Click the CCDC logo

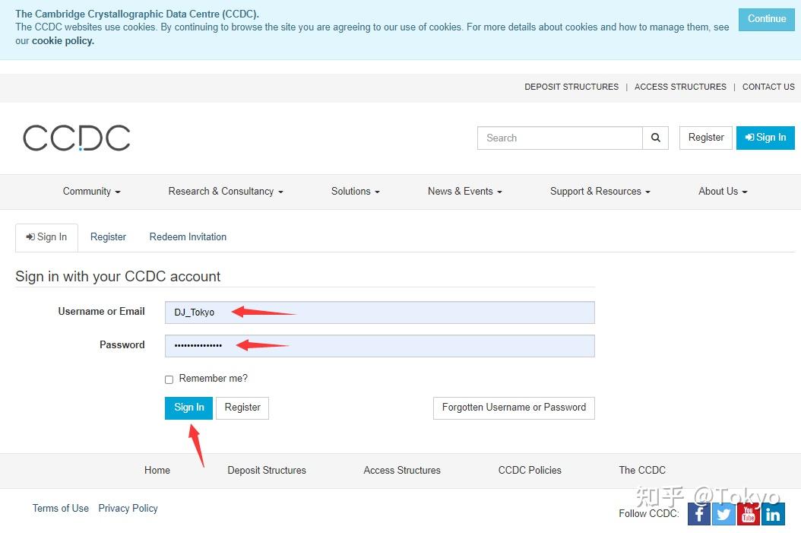click(x=77, y=138)
